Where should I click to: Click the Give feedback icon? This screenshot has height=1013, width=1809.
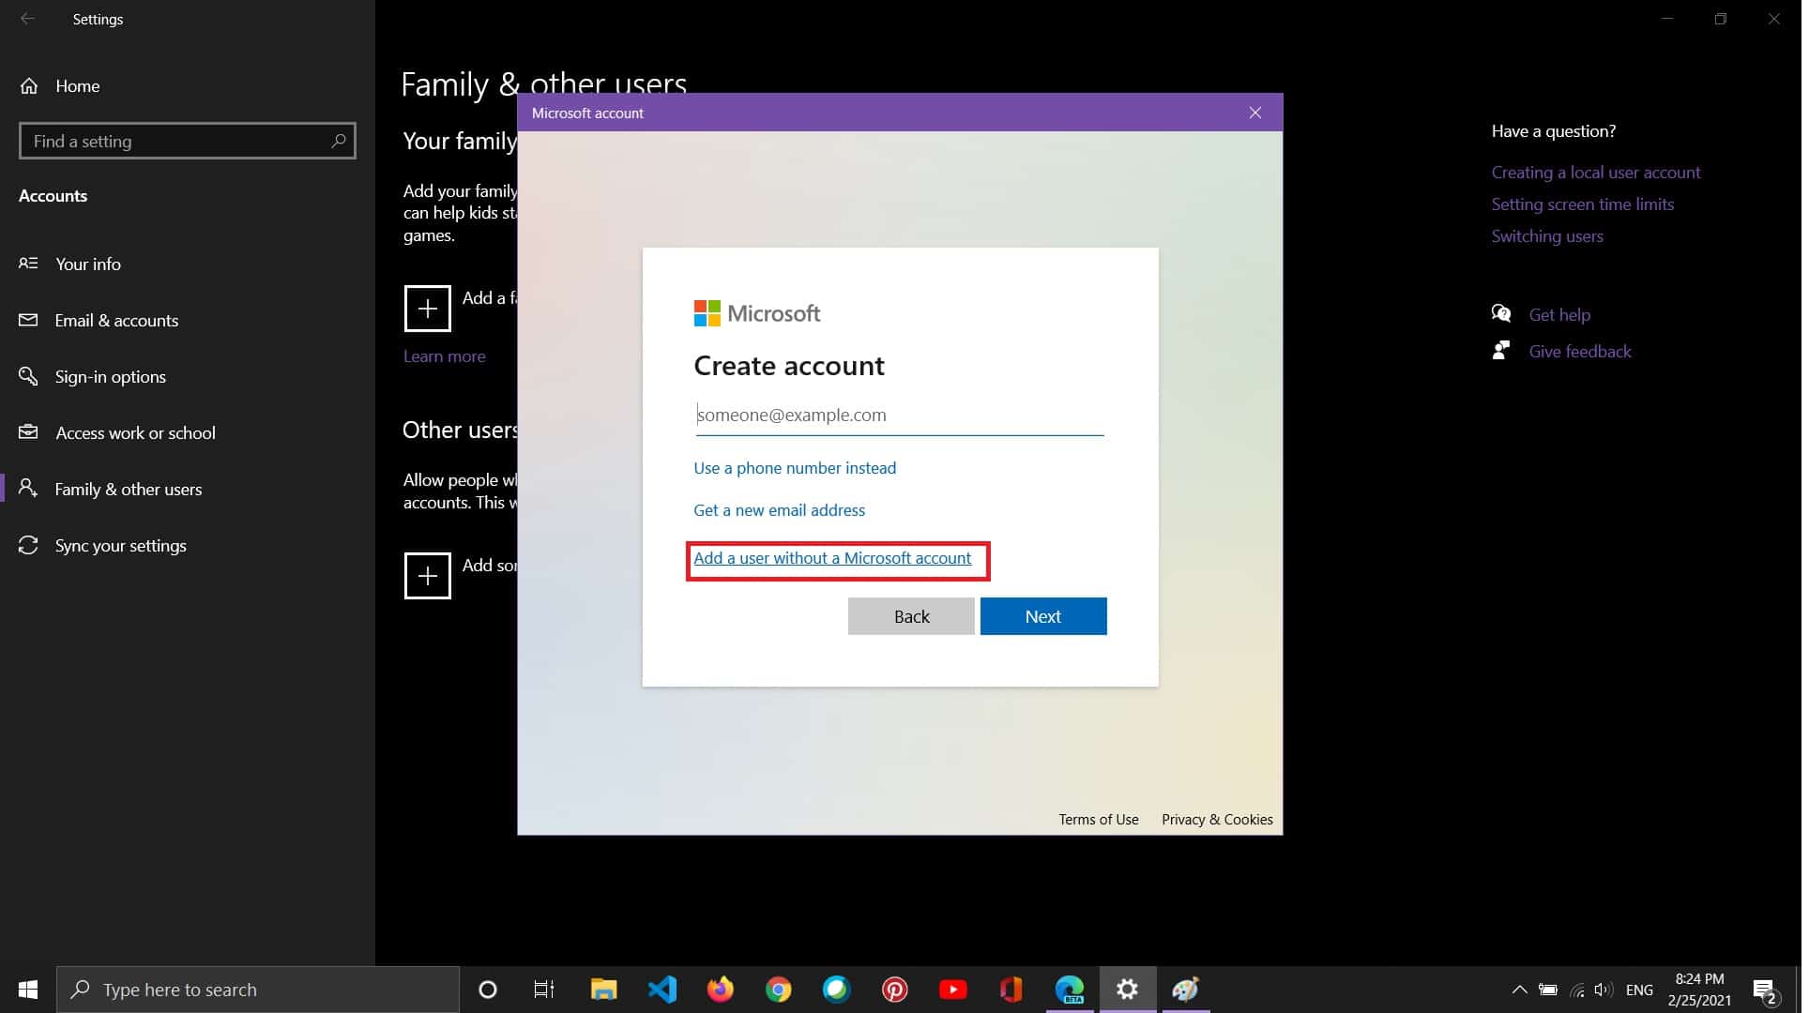[x=1502, y=349]
